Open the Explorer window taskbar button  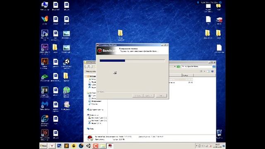(103, 146)
